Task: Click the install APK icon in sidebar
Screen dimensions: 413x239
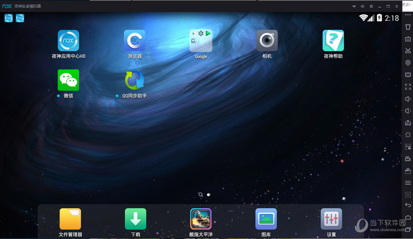Action: (x=408, y=122)
